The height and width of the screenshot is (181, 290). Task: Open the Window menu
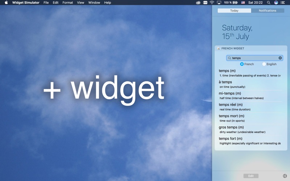click(x=94, y=3)
